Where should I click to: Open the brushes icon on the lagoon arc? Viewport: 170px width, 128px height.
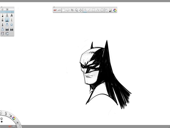(x=10, y=115)
